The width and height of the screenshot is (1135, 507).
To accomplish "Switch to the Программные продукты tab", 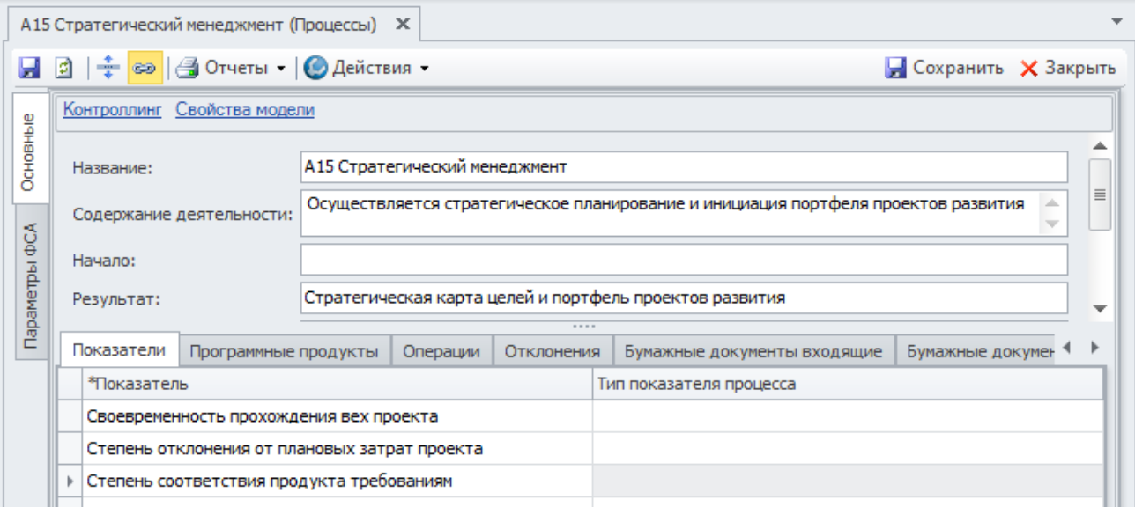I will 284,351.
